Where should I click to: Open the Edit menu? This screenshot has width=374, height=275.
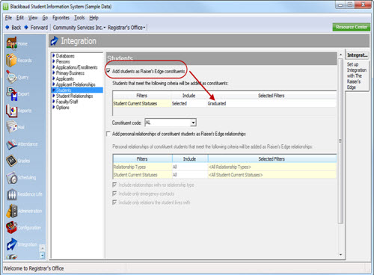click(20, 18)
